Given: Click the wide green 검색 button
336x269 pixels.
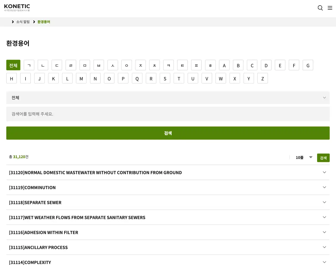Looking at the screenshot, I should (168, 133).
